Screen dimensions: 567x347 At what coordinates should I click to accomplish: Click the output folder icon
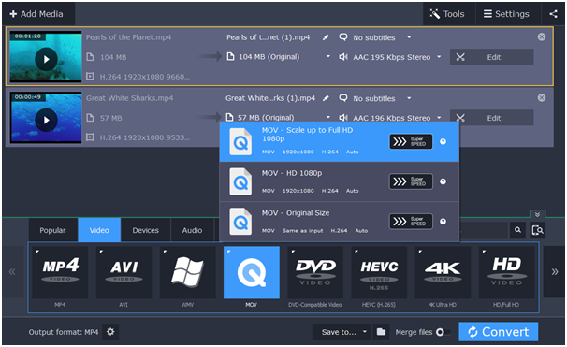coord(381,332)
